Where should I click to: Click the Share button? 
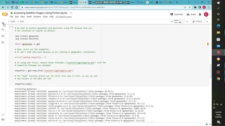(191, 14)
